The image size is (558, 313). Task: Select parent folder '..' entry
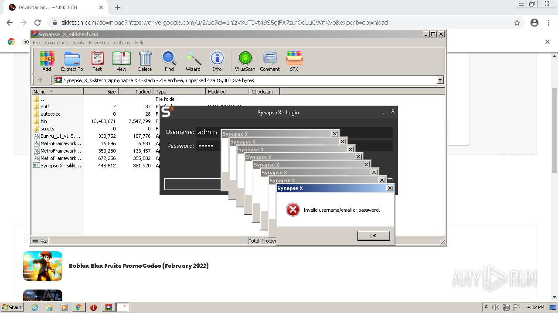click(42, 99)
